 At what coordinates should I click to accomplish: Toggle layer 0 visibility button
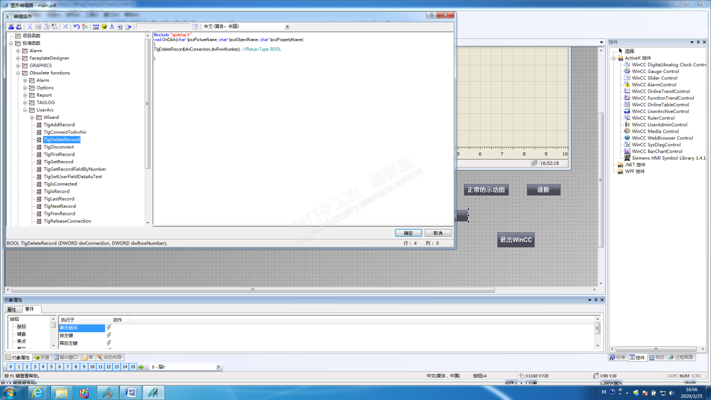11,367
